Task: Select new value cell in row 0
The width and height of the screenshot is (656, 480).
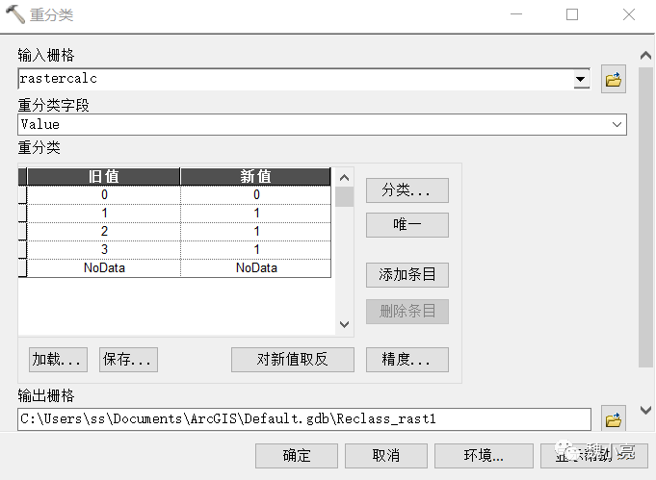Action: 256,194
